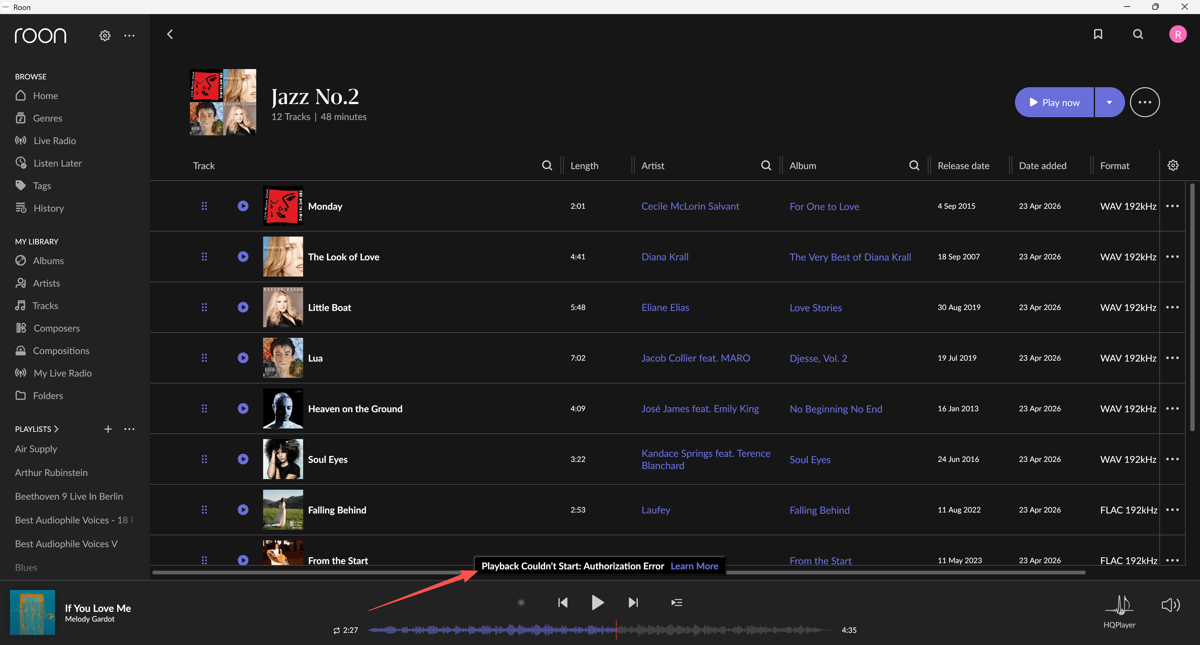Open History in the sidebar
Viewport: 1200px width, 645px height.
pos(39,208)
